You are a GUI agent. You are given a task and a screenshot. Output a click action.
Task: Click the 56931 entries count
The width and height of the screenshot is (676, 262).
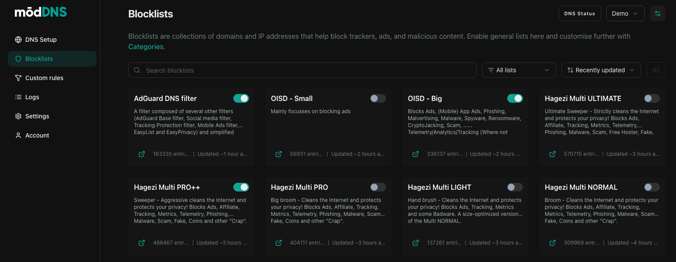307,154
